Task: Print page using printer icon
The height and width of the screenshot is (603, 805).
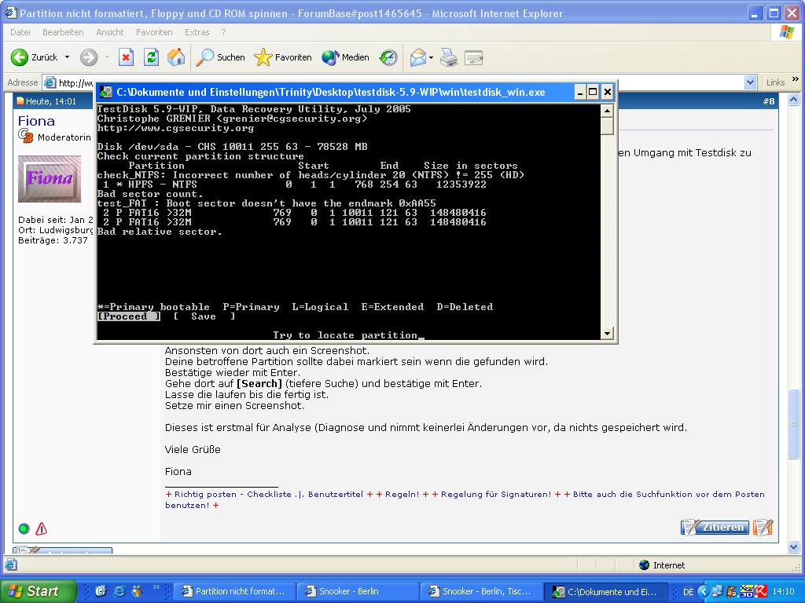Action: (x=449, y=57)
